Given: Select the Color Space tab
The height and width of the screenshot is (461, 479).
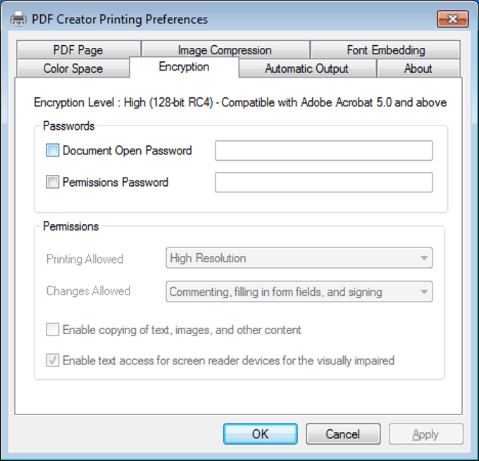Looking at the screenshot, I should pyautogui.click(x=73, y=68).
